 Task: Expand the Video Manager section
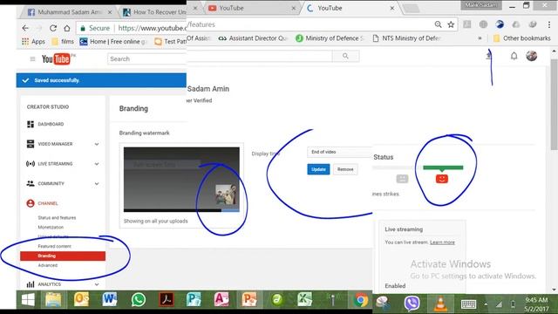click(97, 144)
